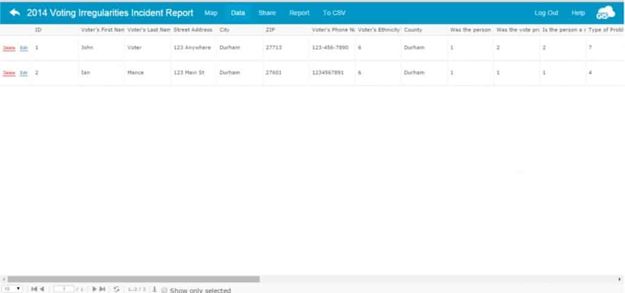Viewport: 625px width, 293px height.
Task: Sort by Voter's Last Name column header
Action: (x=148, y=30)
